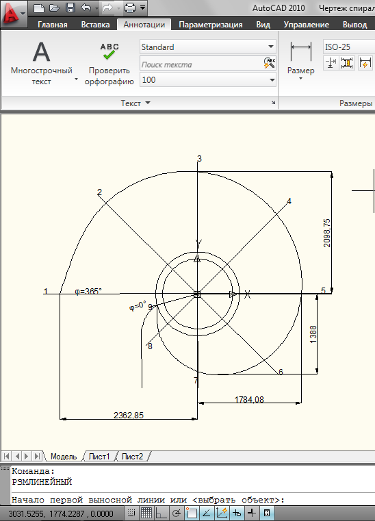375x521 pixels.
Task: Toggle Ortho mode in status bar
Action: point(161,513)
